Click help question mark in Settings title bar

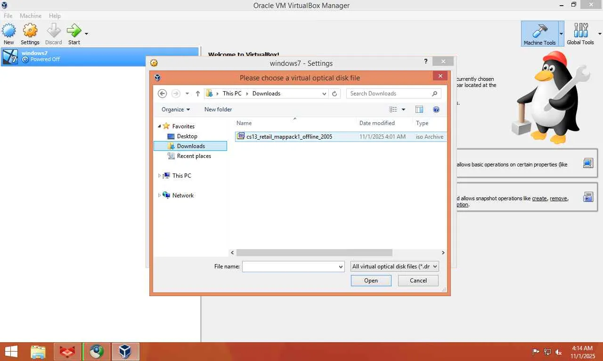pos(426,62)
